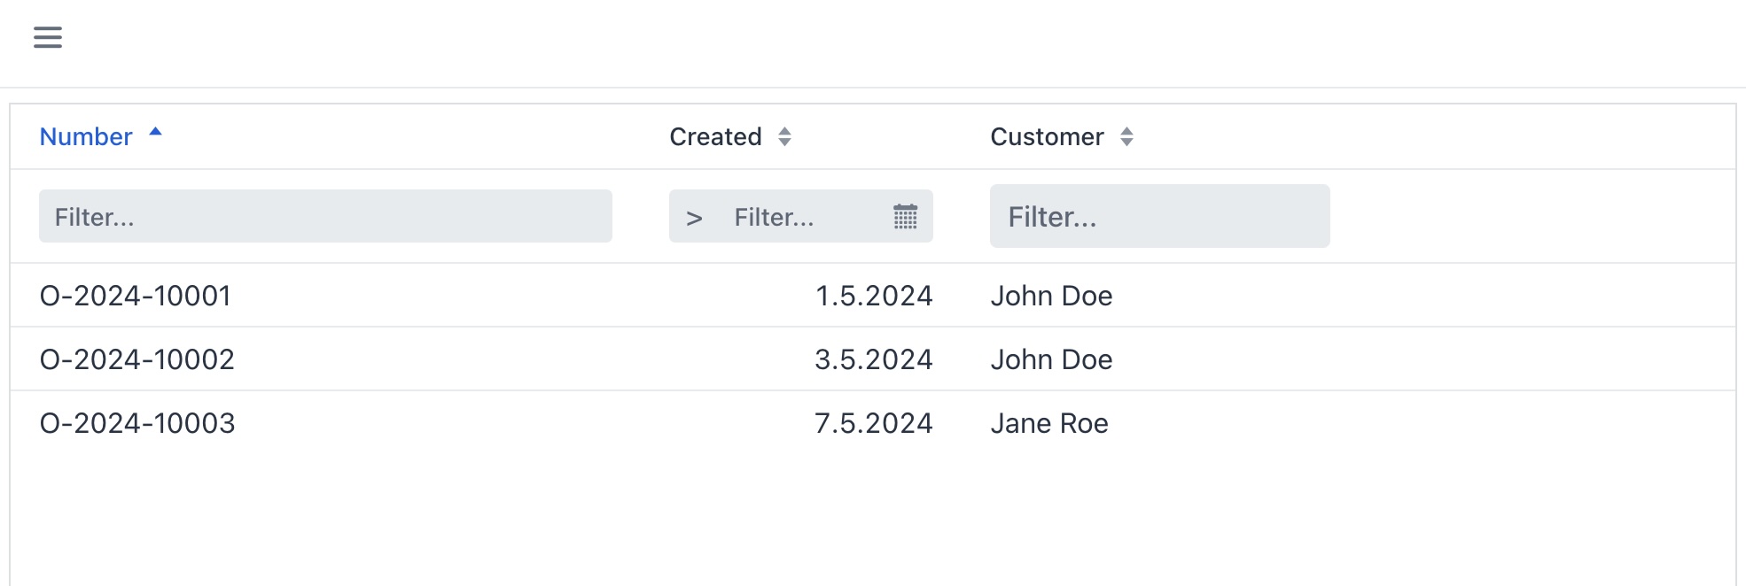Select order O-2024-10003
Screen dimensions: 1746x586
(x=137, y=423)
